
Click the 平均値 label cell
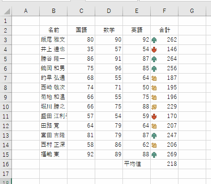(x=137, y=164)
